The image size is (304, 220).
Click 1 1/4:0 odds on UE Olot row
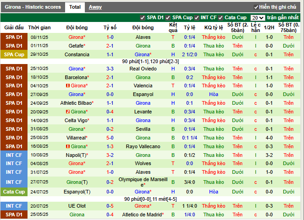point(190,206)
